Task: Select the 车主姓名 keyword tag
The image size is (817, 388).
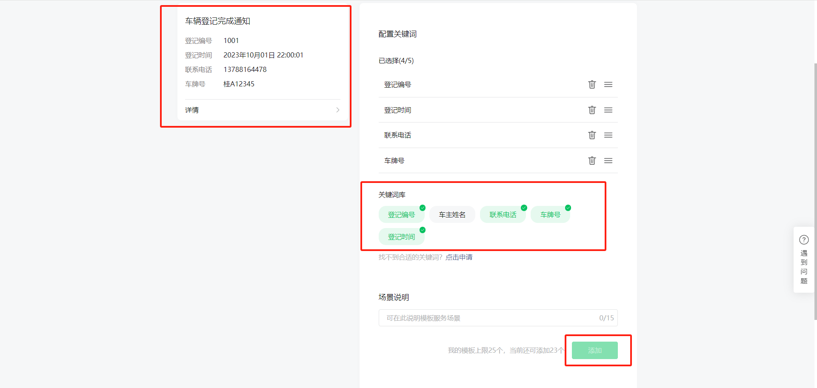Action: click(x=452, y=214)
